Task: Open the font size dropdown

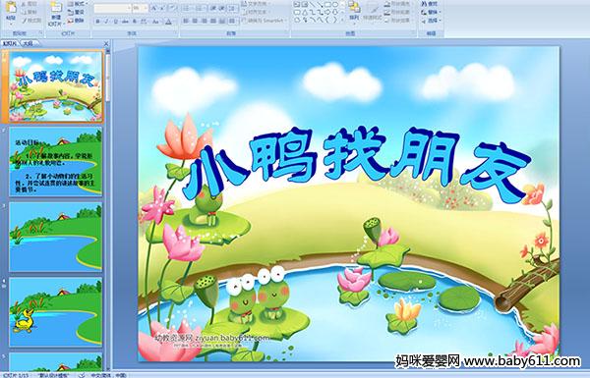Action: 146,8
